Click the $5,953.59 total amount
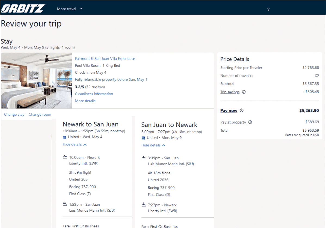Viewport: 326px width, 229px height. click(x=311, y=130)
